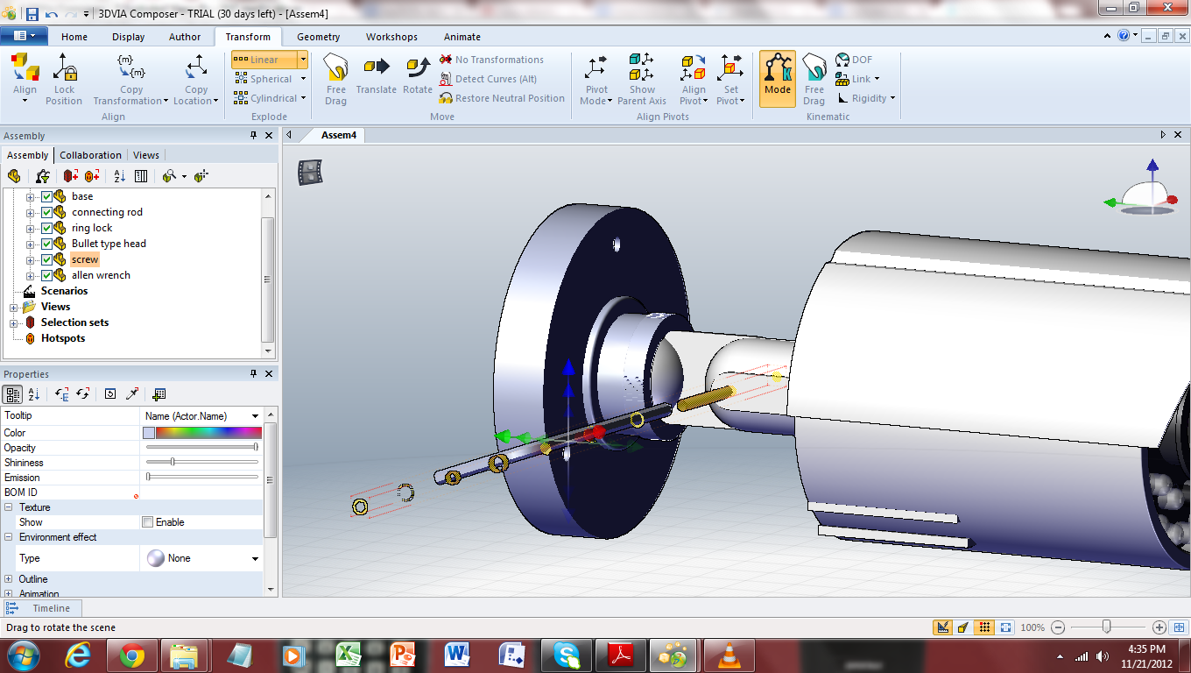The width and height of the screenshot is (1191, 673).
Task: Switch to the Collaboration panel tab
Action: [90, 155]
